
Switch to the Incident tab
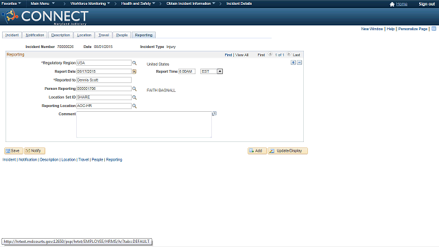[12, 35]
